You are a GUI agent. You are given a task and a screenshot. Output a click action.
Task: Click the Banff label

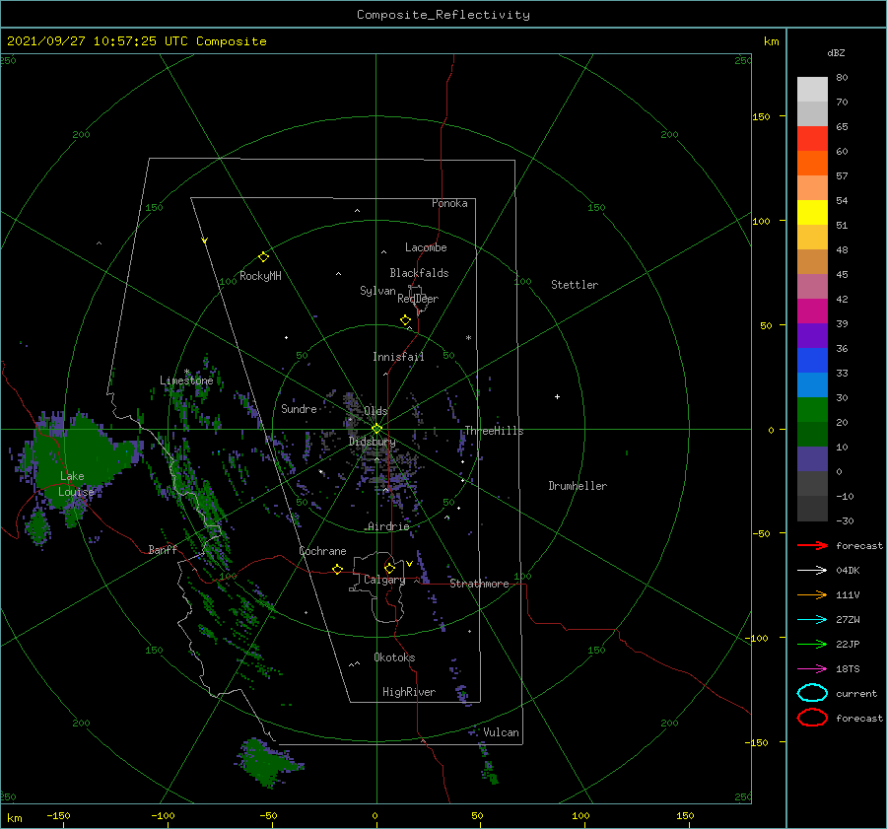[163, 549]
